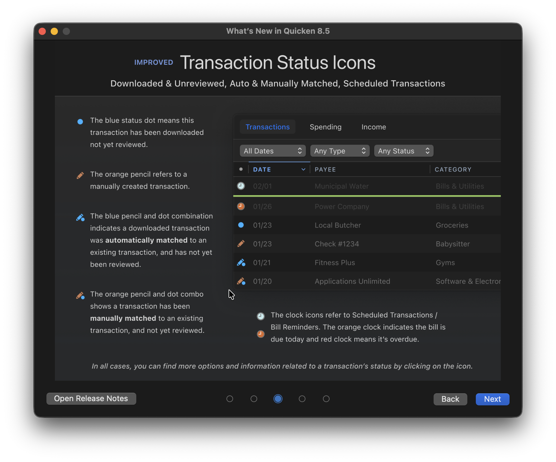The image size is (556, 462).
Task: Go to the first page dot
Action: point(230,399)
